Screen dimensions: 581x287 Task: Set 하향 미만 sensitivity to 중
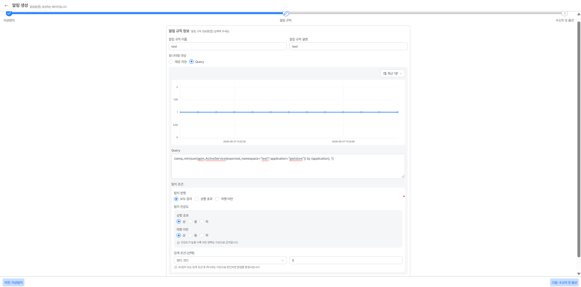[190, 235]
